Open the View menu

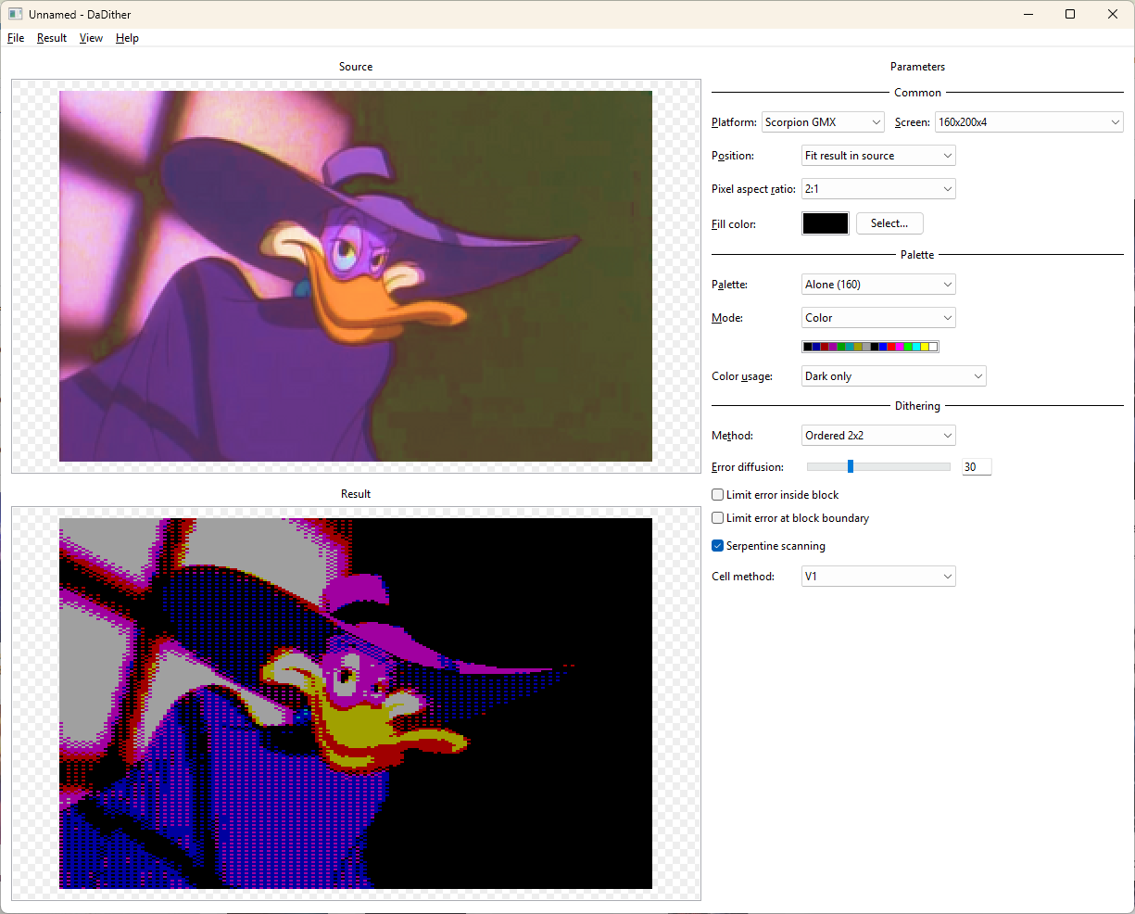coord(91,38)
